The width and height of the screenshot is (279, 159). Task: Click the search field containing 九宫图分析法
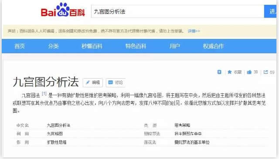coord(177,11)
